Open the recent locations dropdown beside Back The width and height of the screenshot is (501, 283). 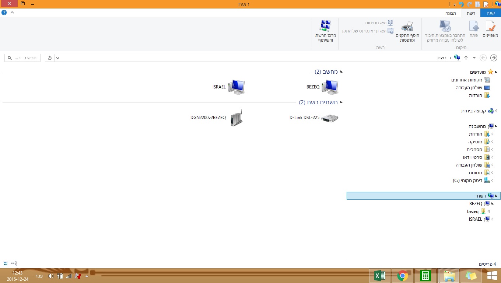(474, 58)
